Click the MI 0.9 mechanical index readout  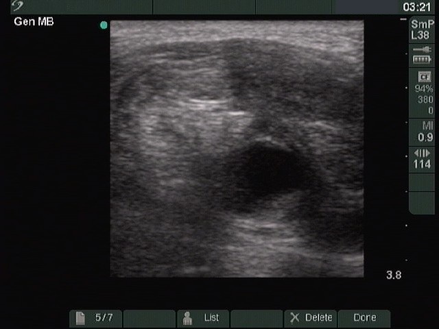425,131
